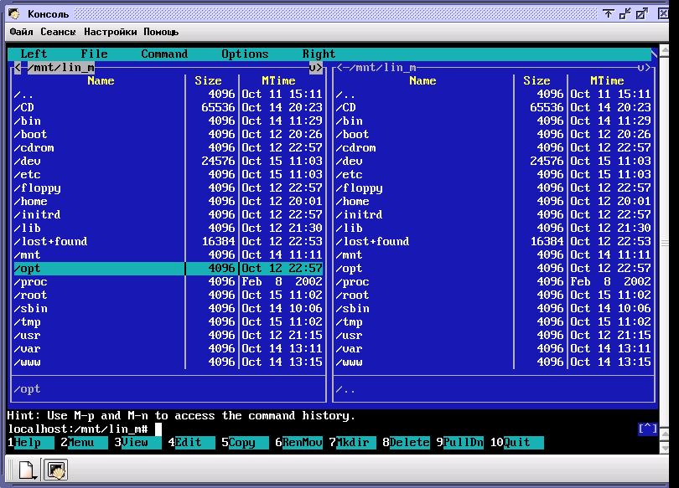Click the 1 Help function key
This screenshot has width=679, height=488.
click(31, 443)
